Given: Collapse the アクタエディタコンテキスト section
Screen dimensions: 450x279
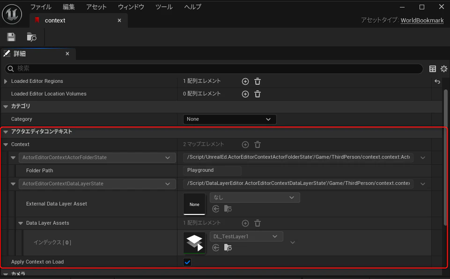Looking at the screenshot, I should tap(6, 132).
